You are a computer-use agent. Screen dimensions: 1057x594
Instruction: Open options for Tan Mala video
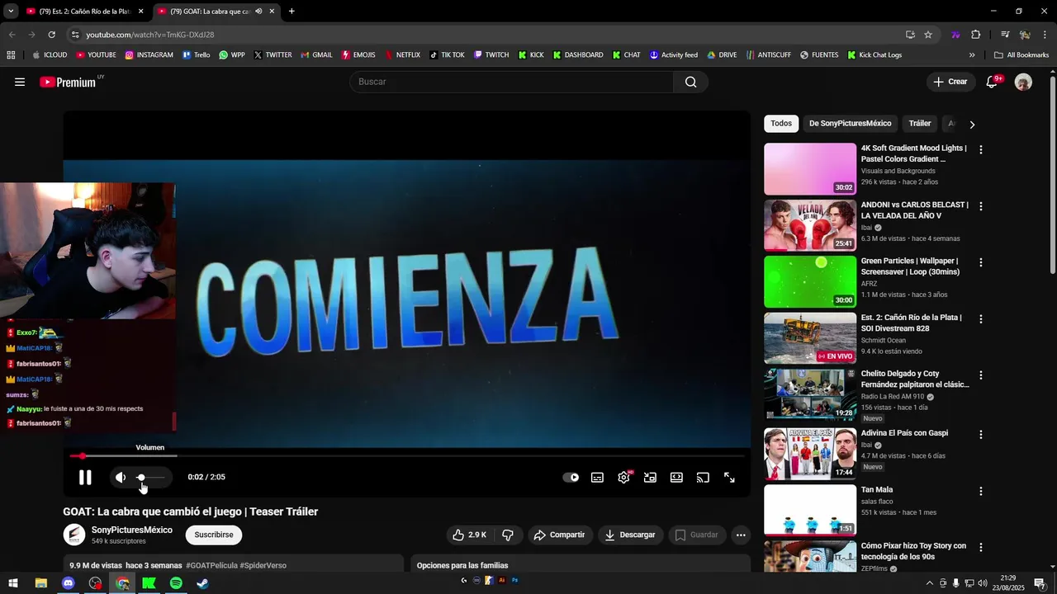pos(981,491)
